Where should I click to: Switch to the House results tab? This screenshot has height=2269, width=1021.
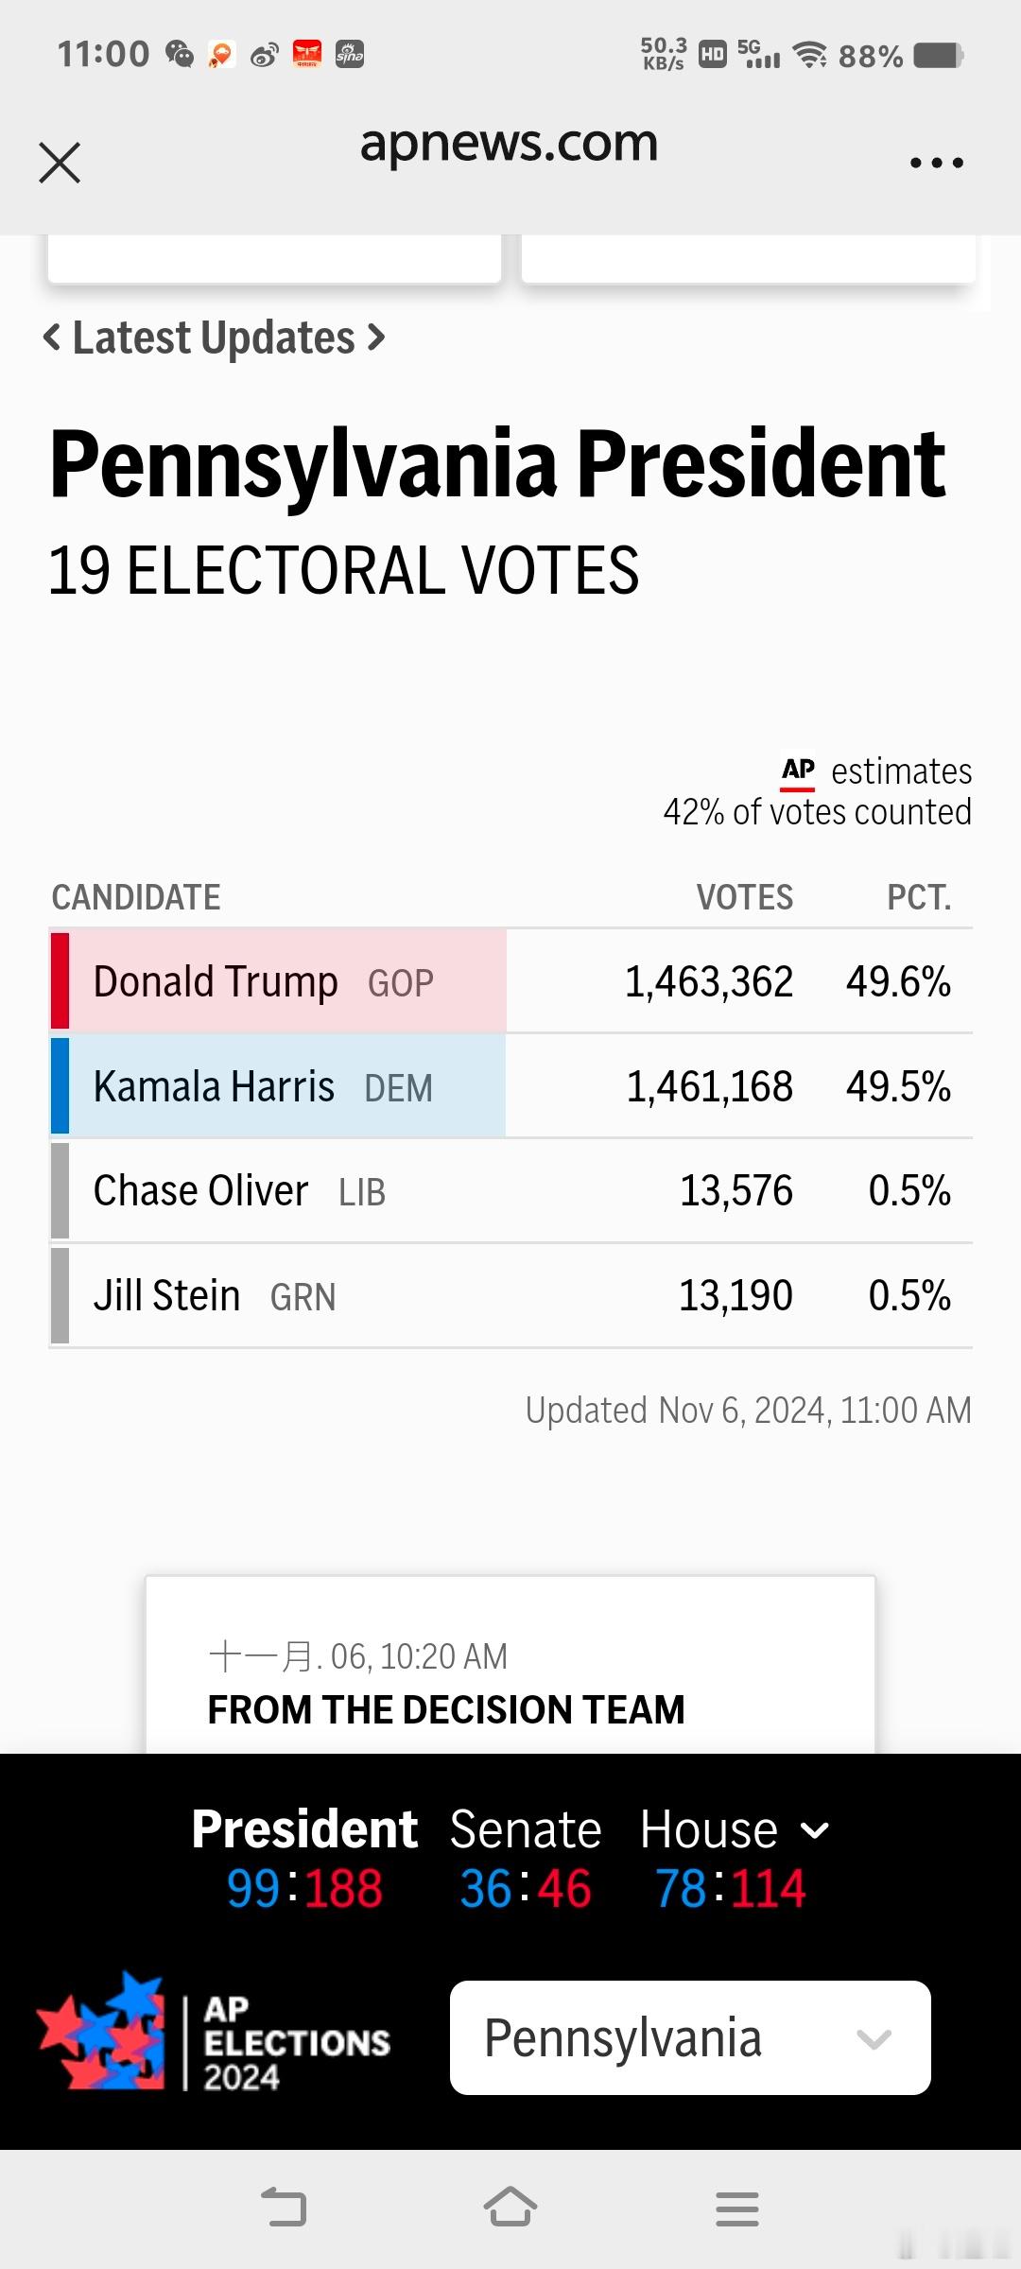coord(709,1829)
